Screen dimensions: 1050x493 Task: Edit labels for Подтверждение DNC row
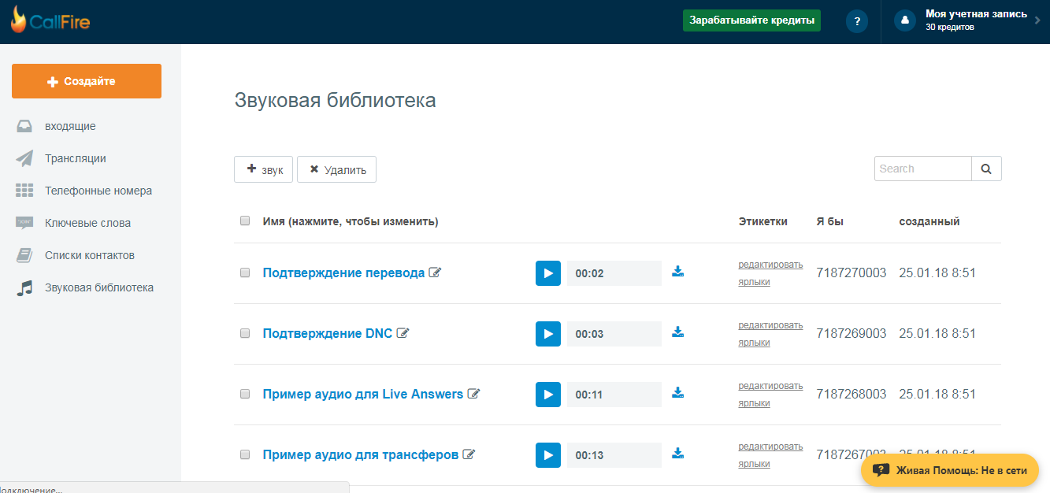[x=770, y=334]
